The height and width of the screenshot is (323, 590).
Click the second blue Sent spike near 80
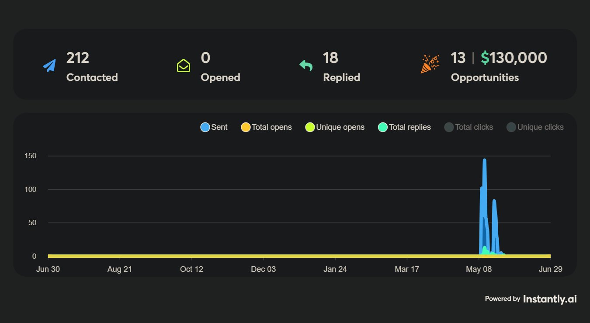pos(494,201)
